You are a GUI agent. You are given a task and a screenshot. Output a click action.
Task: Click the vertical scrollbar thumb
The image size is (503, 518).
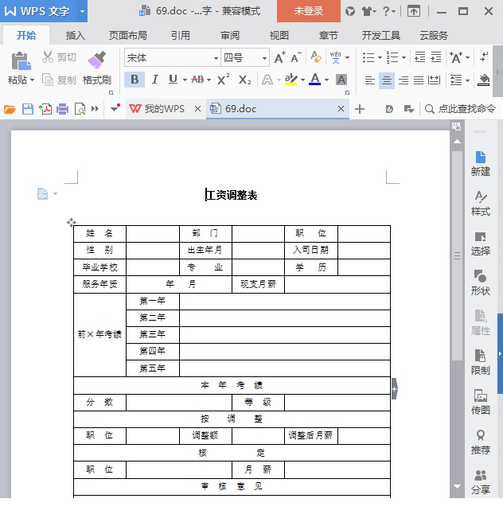tap(457, 255)
